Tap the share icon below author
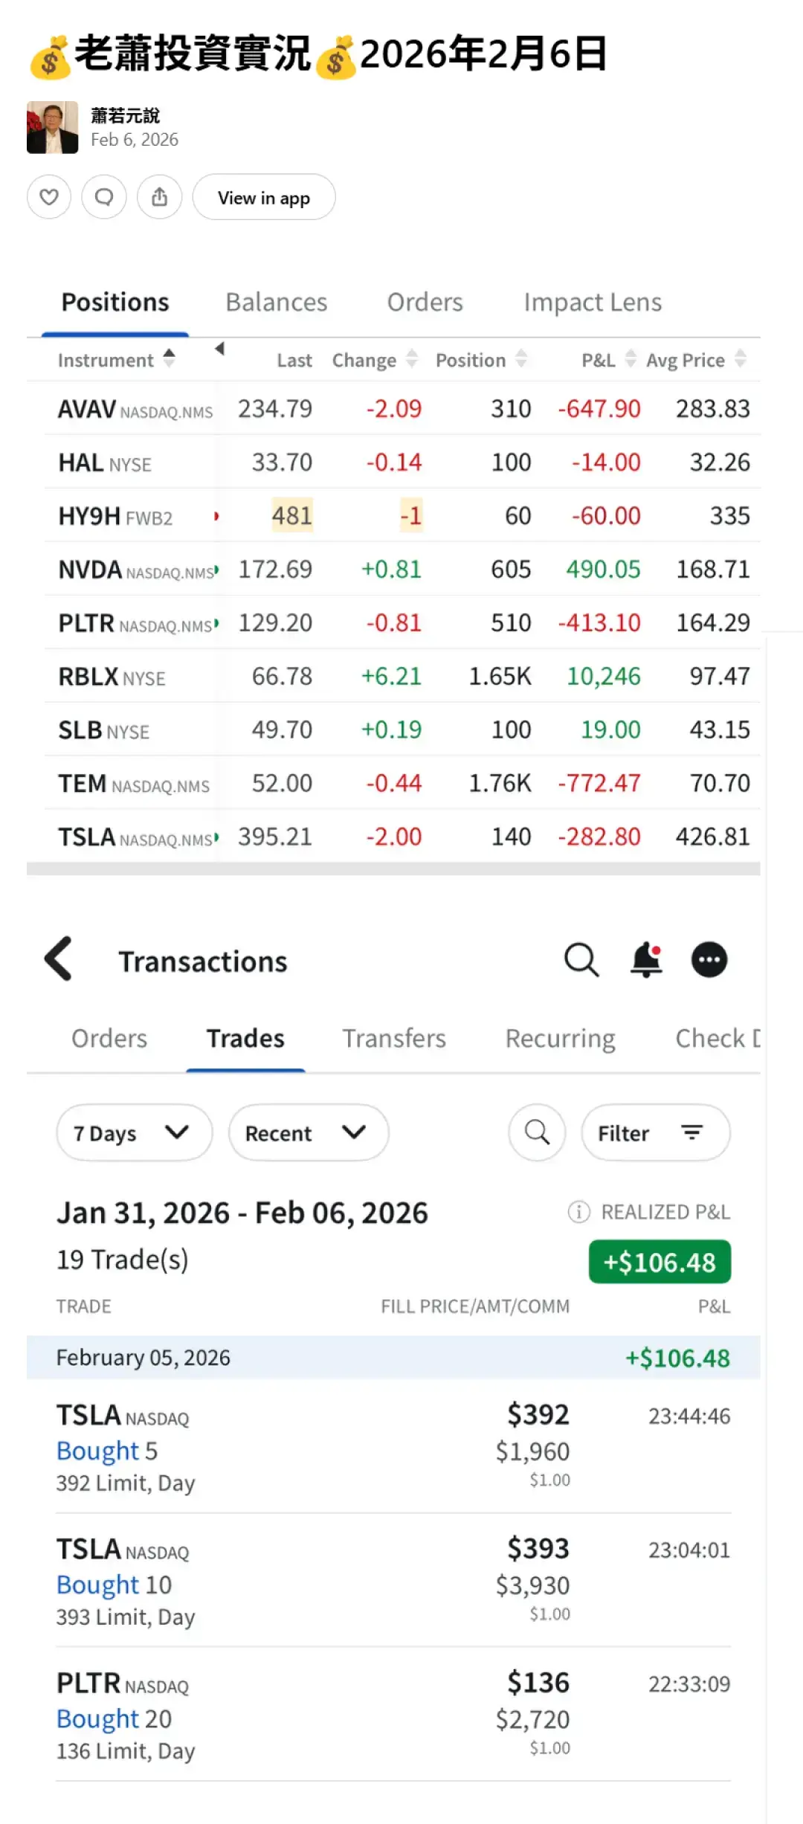The image size is (803, 1824). tap(159, 197)
